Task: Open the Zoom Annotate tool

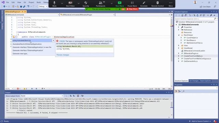Action: [x=144, y=4]
